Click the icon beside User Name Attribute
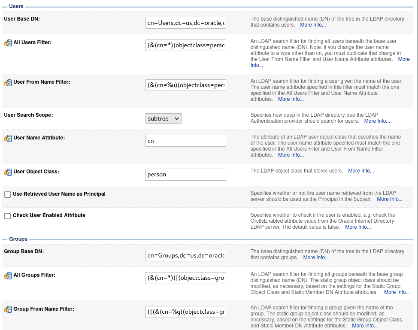The height and width of the screenshot is (330, 418). coord(8,138)
